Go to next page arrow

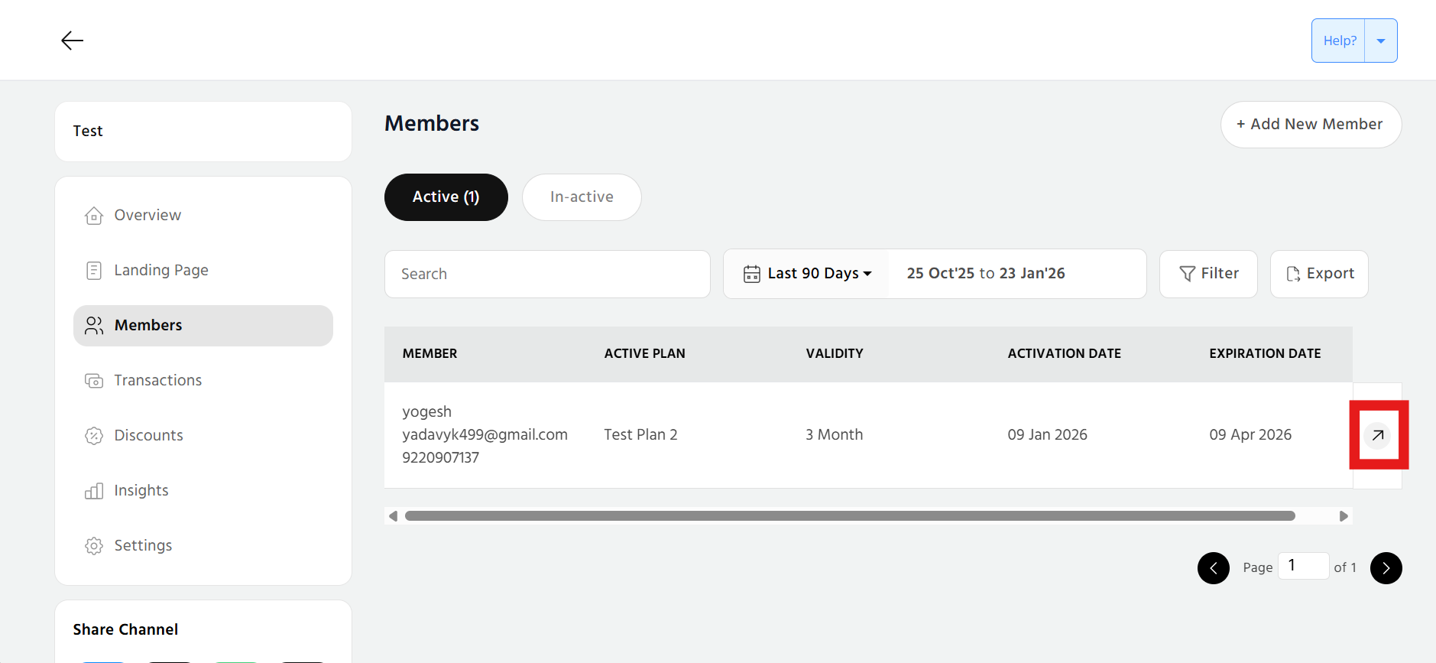(x=1386, y=568)
